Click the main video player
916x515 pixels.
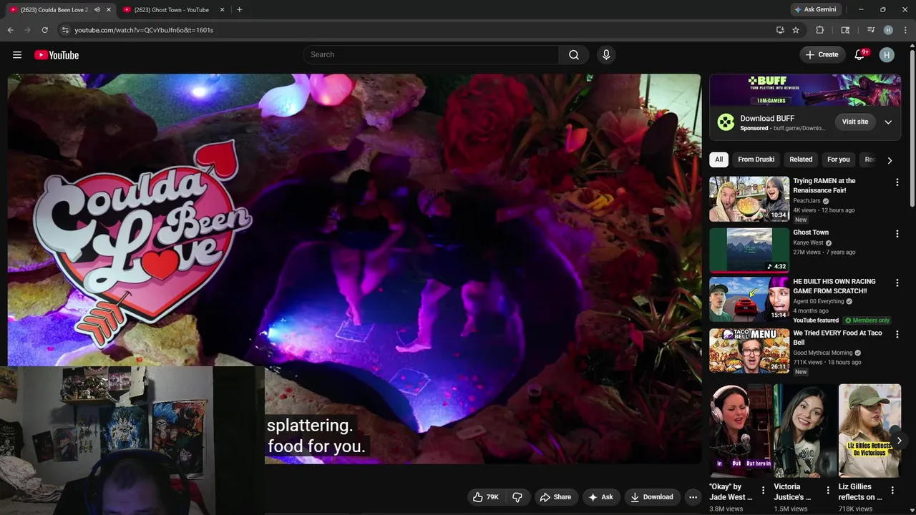pyautogui.click(x=354, y=268)
